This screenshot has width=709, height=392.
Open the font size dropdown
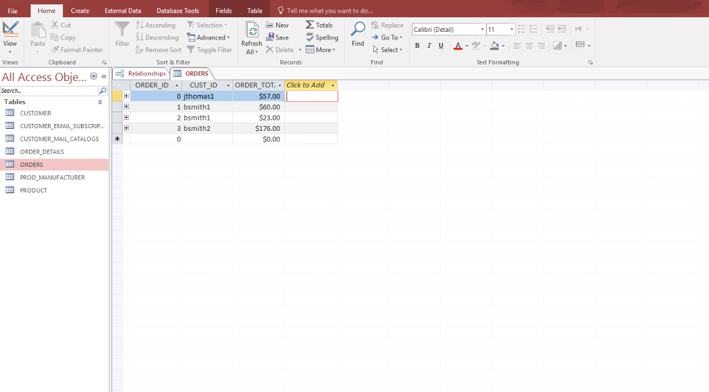pyautogui.click(x=512, y=30)
